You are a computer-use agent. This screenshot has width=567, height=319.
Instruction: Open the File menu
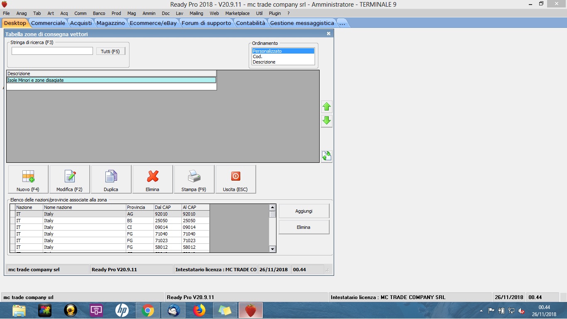(x=6, y=13)
